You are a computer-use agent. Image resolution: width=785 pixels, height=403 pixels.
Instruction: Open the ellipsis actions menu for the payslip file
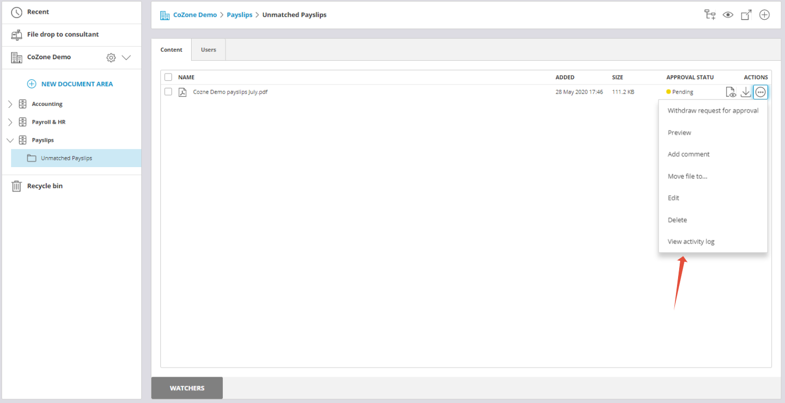(761, 91)
